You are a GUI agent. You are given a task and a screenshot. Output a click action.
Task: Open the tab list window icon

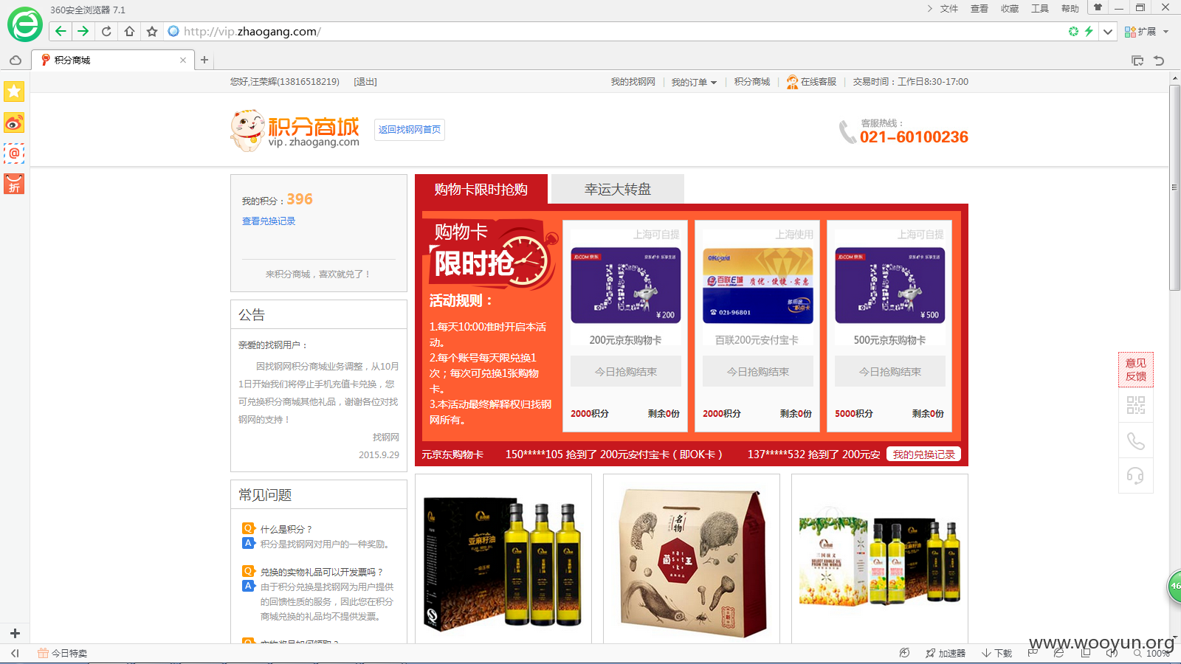coord(1137,60)
